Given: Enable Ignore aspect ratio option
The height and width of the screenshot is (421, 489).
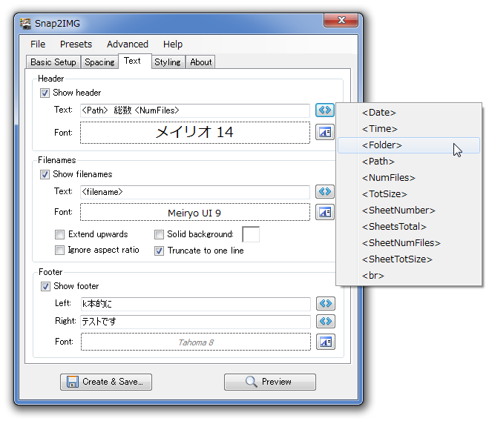Looking at the screenshot, I should (x=59, y=251).
